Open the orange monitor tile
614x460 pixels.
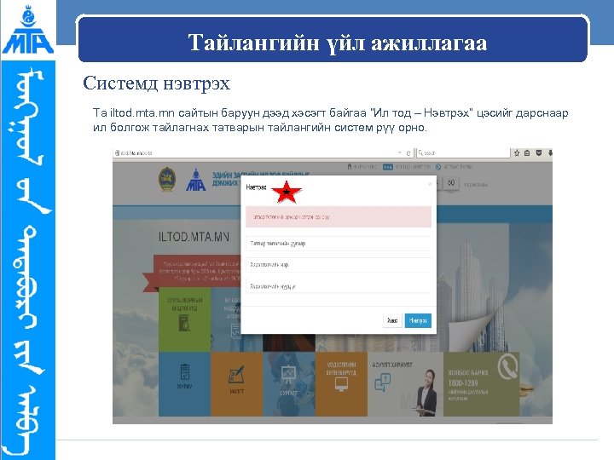(x=341, y=383)
